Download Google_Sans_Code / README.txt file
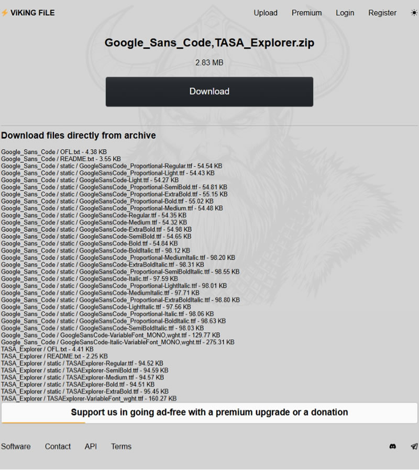 (61, 159)
